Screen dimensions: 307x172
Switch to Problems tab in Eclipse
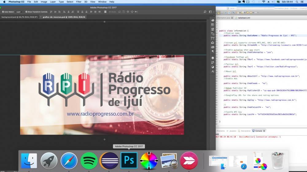(x=221, y=131)
